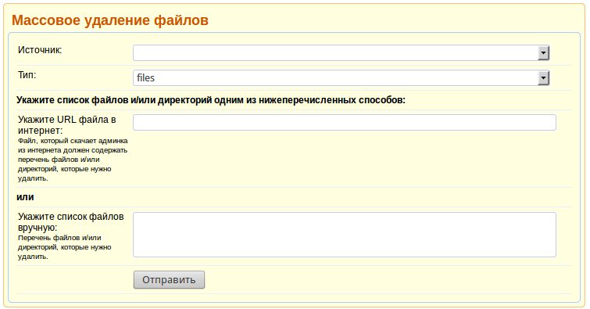
Task: Click the Источник: label
Action: (40, 50)
